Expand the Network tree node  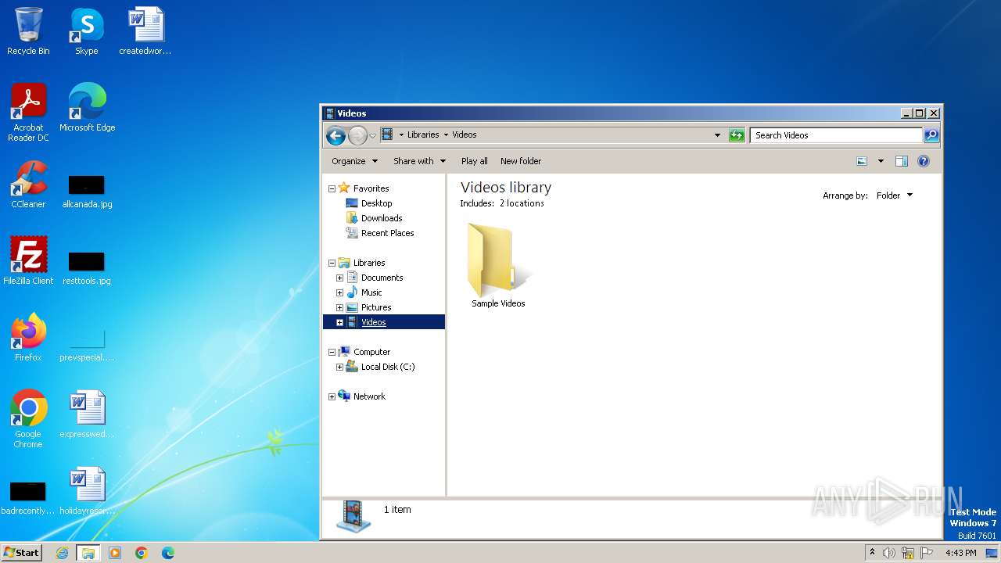[332, 396]
